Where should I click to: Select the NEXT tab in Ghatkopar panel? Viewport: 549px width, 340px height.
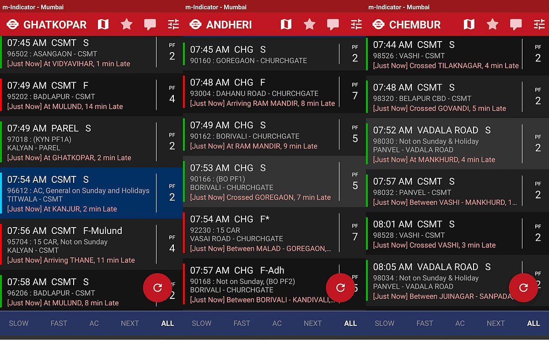point(130,323)
